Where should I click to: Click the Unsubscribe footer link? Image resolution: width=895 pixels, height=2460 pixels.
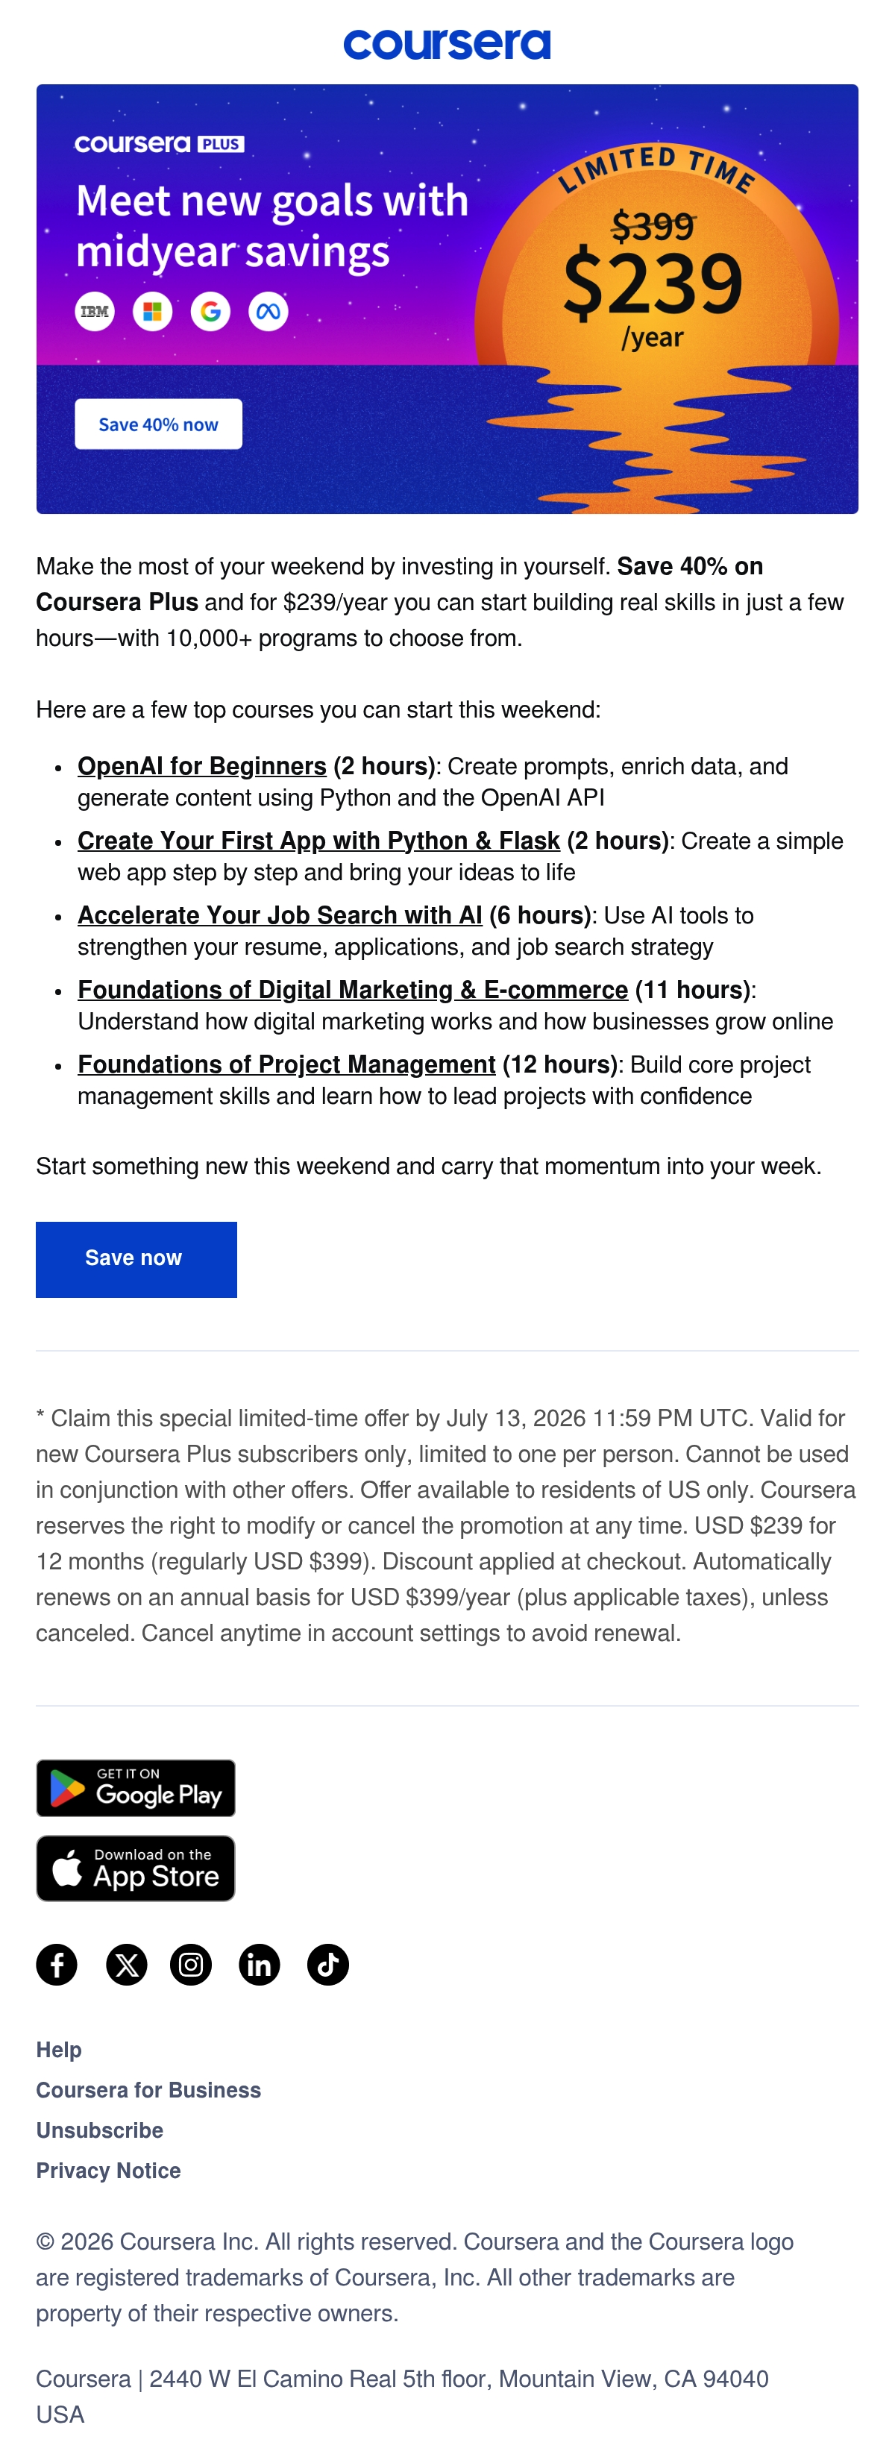tap(99, 2130)
